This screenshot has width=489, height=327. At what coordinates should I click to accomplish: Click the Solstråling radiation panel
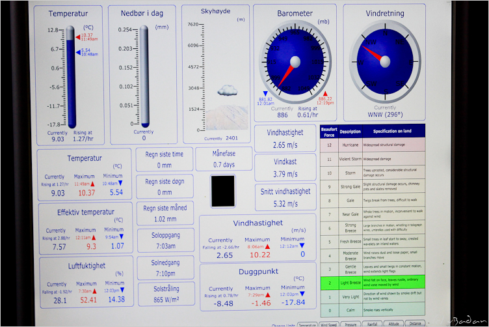coord(165,294)
